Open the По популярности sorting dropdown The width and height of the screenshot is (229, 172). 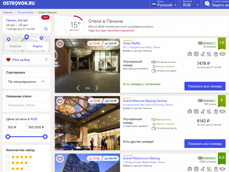pos(26,81)
